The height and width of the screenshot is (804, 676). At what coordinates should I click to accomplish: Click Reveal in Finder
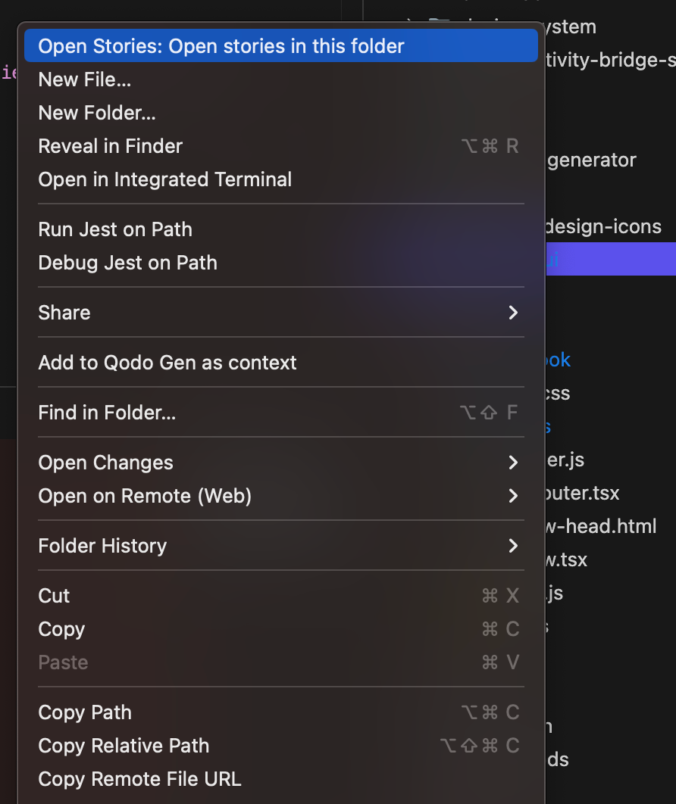[x=280, y=146]
